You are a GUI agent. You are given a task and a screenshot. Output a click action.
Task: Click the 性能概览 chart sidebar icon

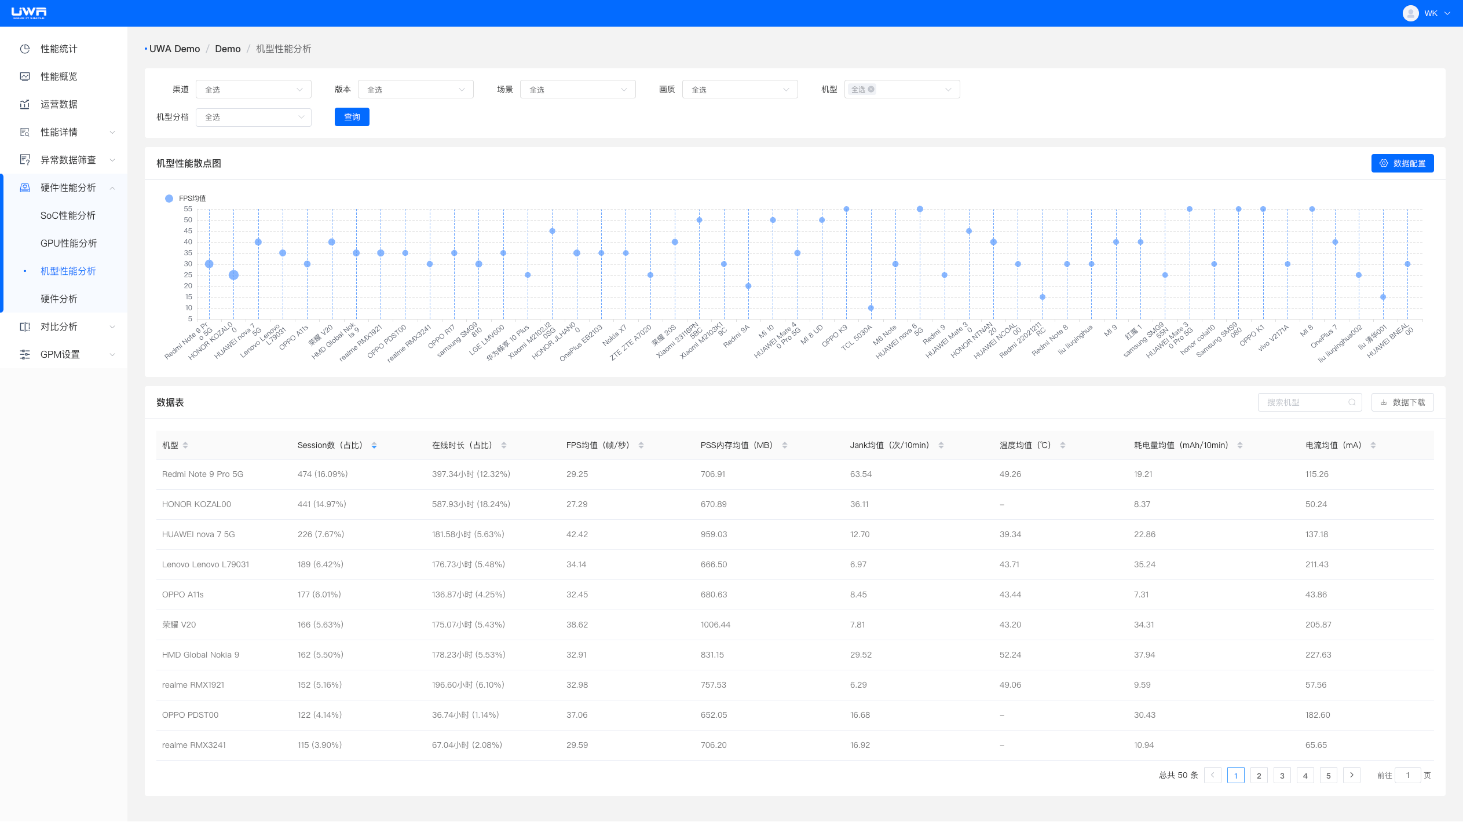point(25,77)
